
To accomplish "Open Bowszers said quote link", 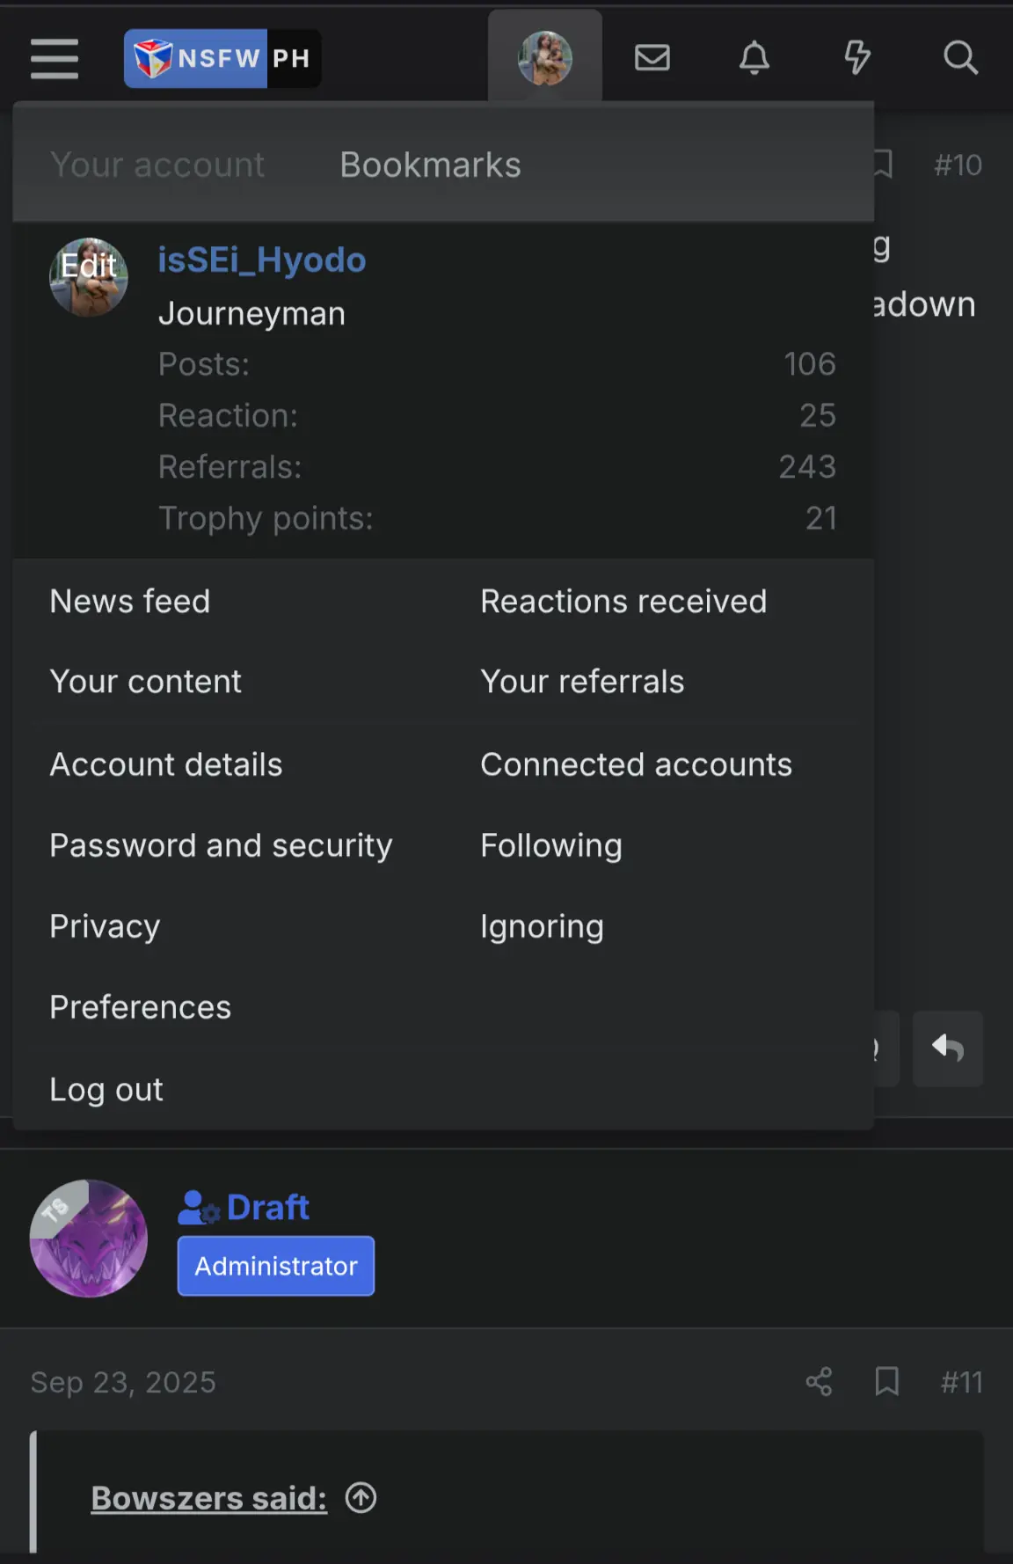I will click(x=209, y=1497).
